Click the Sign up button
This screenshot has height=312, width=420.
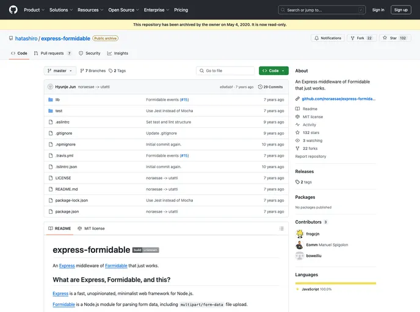click(x=401, y=10)
